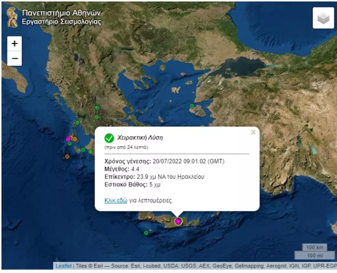Open the map layers control

click(x=323, y=18)
